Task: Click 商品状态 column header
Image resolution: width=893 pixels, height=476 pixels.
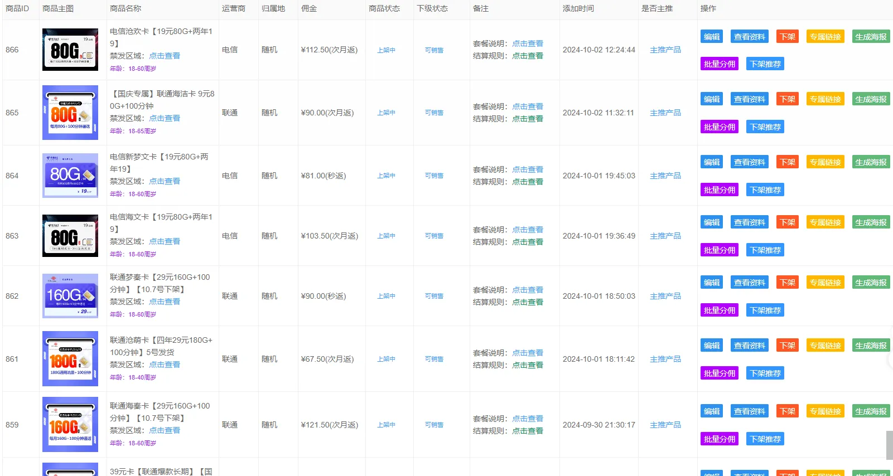Action: coord(384,8)
